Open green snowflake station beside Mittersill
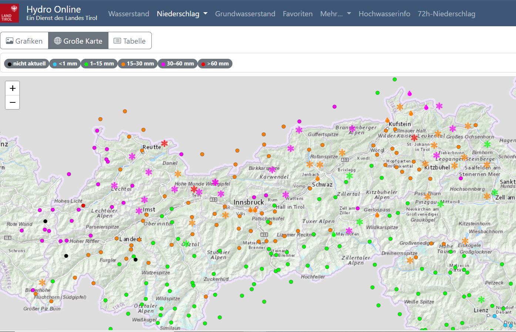The width and height of the screenshot is (516, 332). (440, 204)
